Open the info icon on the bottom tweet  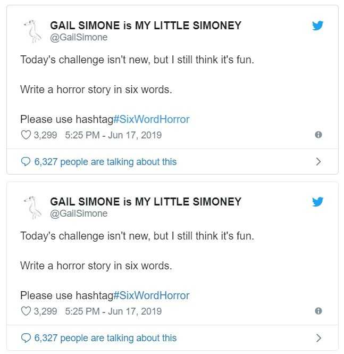coord(318,311)
